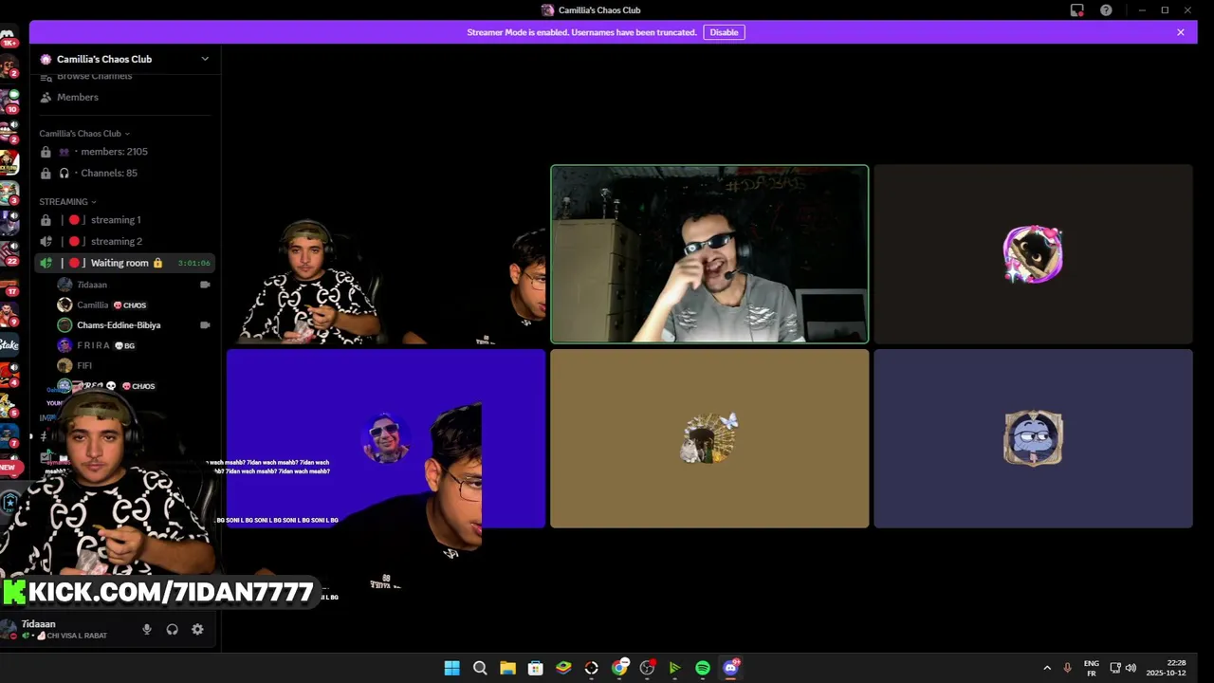This screenshot has height=683, width=1214.
Task: Open Google Chrome from taskbar
Action: 619,668
